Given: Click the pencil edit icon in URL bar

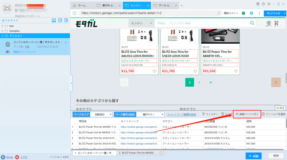Looking at the screenshot, I should (x=219, y=13).
